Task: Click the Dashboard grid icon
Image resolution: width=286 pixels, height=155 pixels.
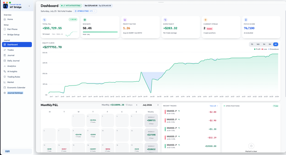Action: click(5, 44)
